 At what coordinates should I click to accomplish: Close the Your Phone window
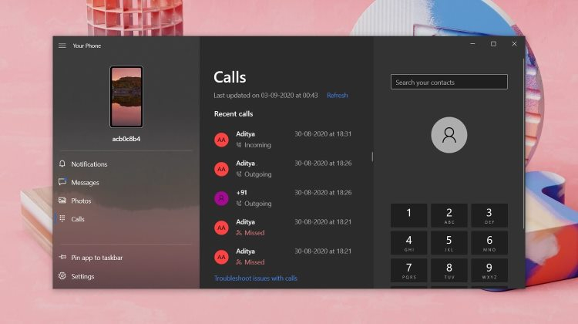point(514,44)
